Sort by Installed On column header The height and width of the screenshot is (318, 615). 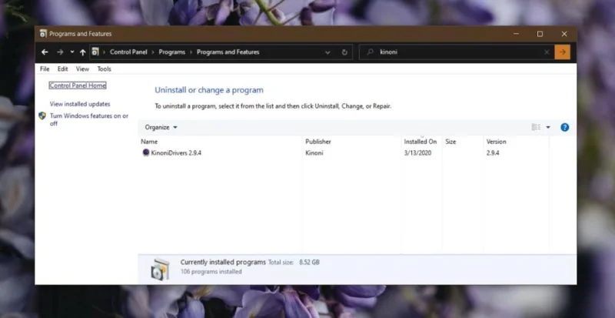[x=421, y=142]
